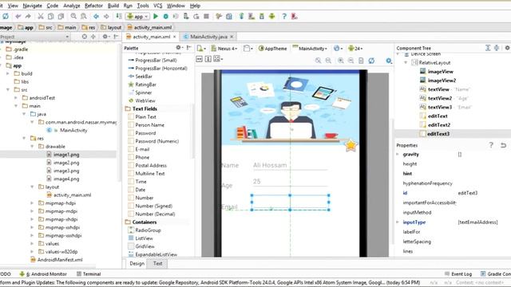Open the API 24 version dropdown

pos(355,48)
